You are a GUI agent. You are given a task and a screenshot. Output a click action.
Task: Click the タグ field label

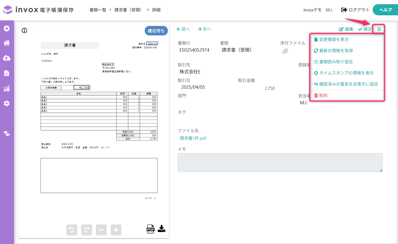pos(182,112)
